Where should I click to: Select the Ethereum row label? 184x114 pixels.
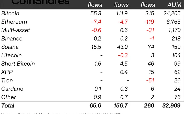(x=14, y=22)
